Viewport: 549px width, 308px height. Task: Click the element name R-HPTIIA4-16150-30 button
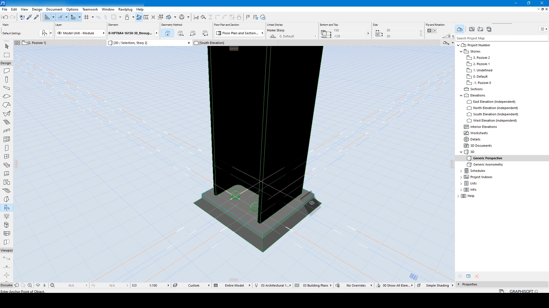pyautogui.click(x=130, y=33)
